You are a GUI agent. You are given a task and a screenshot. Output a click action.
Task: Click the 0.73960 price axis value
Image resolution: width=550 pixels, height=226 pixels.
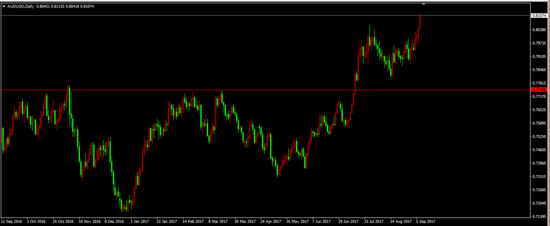tap(539, 163)
